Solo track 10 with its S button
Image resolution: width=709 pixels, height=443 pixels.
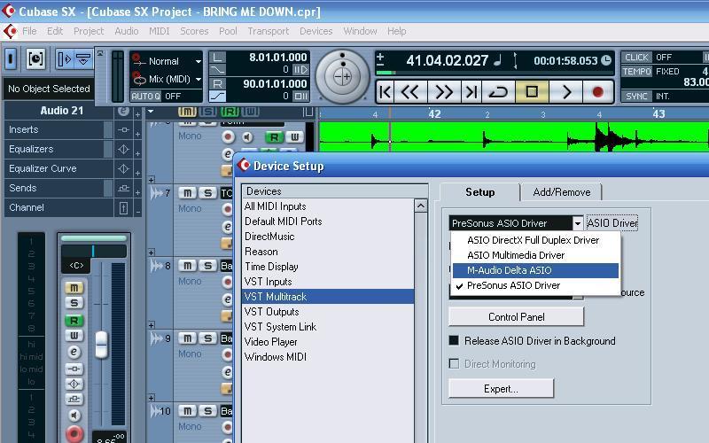tap(207, 411)
